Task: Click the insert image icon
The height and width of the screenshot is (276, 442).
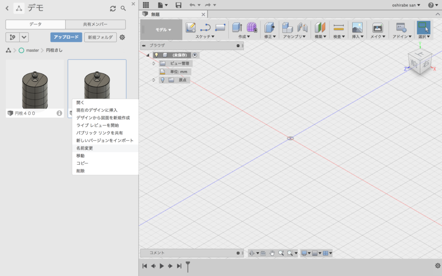Action: pos(357,27)
